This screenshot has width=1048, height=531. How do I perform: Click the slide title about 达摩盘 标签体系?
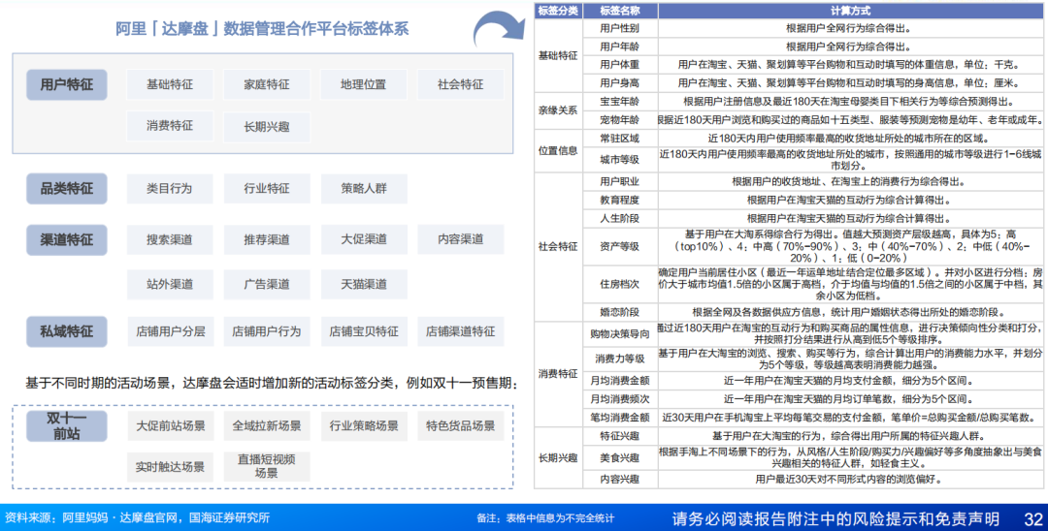pyautogui.click(x=261, y=29)
